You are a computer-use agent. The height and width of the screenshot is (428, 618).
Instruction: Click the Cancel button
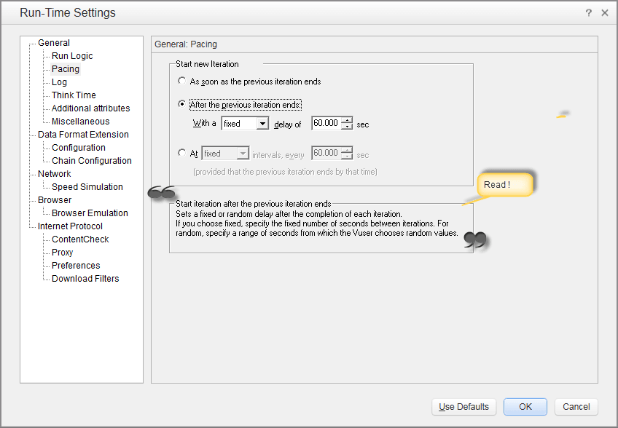click(576, 407)
